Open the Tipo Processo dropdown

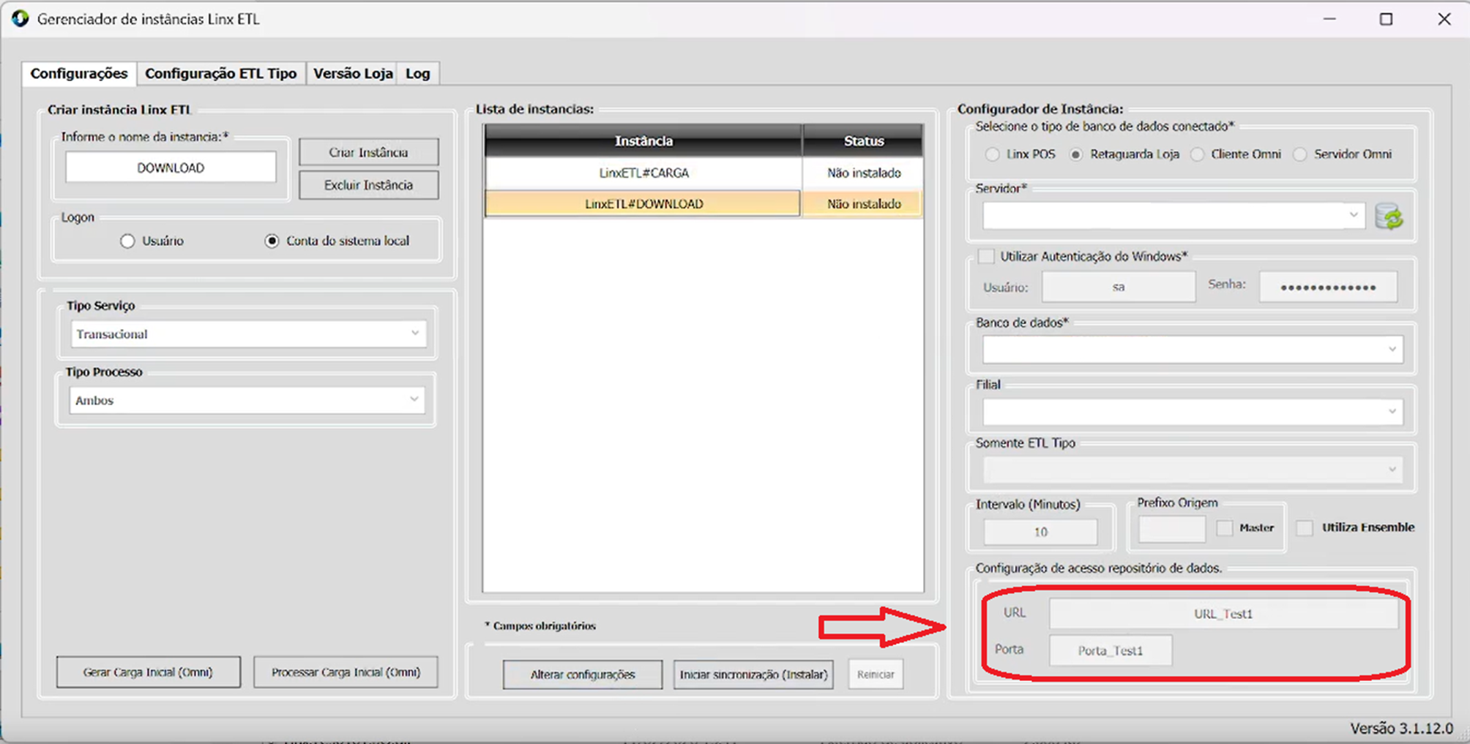[247, 400]
